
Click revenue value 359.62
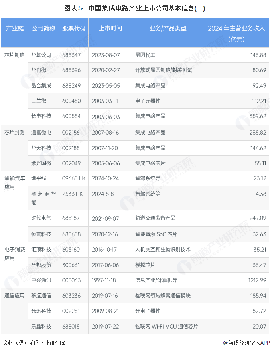258,116
